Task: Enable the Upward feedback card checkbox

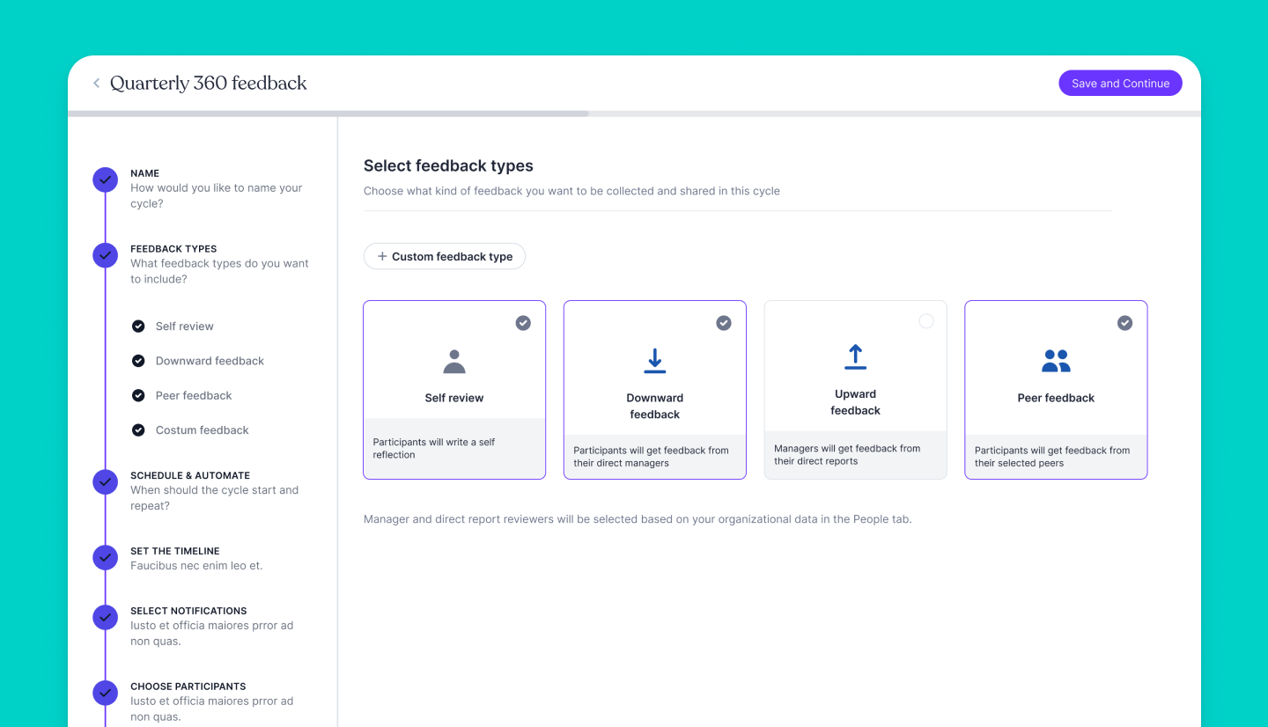Action: point(925,321)
